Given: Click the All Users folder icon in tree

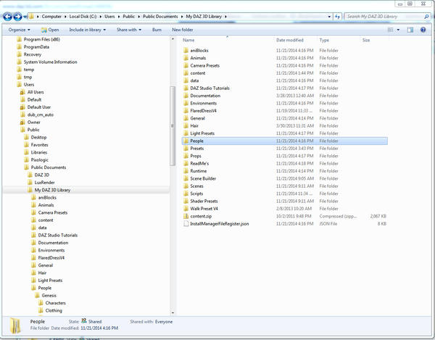Looking at the screenshot, I should point(22,92).
